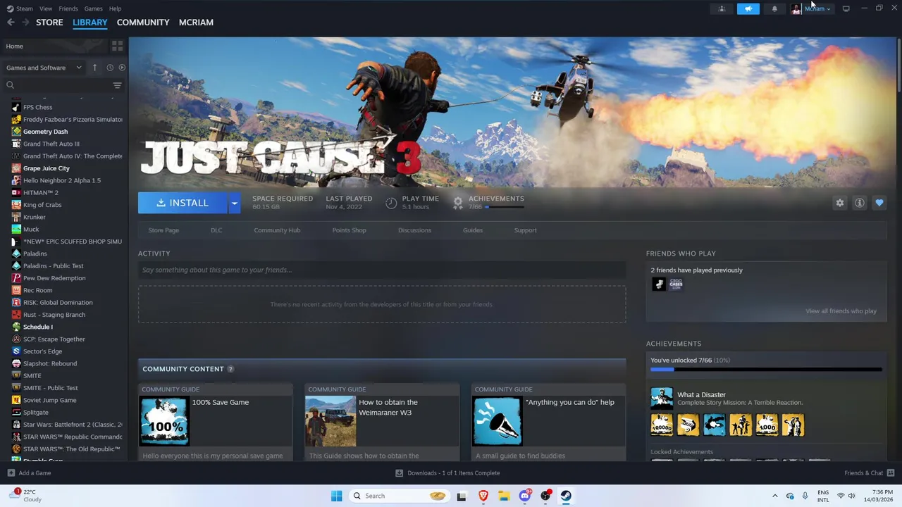Click the activity status input field
The image size is (902, 507).
coord(382,270)
